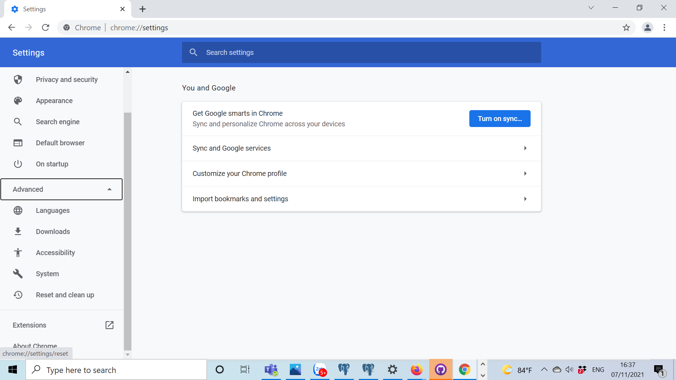Reload the Settings page

[45, 27]
